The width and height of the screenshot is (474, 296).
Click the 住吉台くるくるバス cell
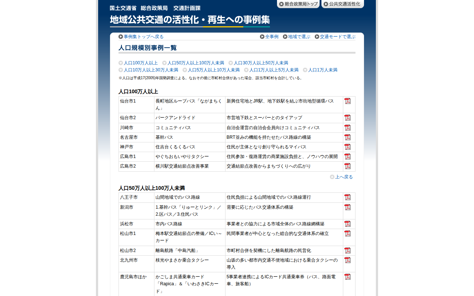[190, 147]
